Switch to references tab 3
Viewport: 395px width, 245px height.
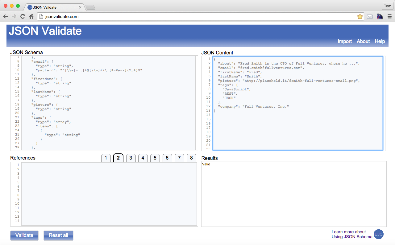[131, 158]
